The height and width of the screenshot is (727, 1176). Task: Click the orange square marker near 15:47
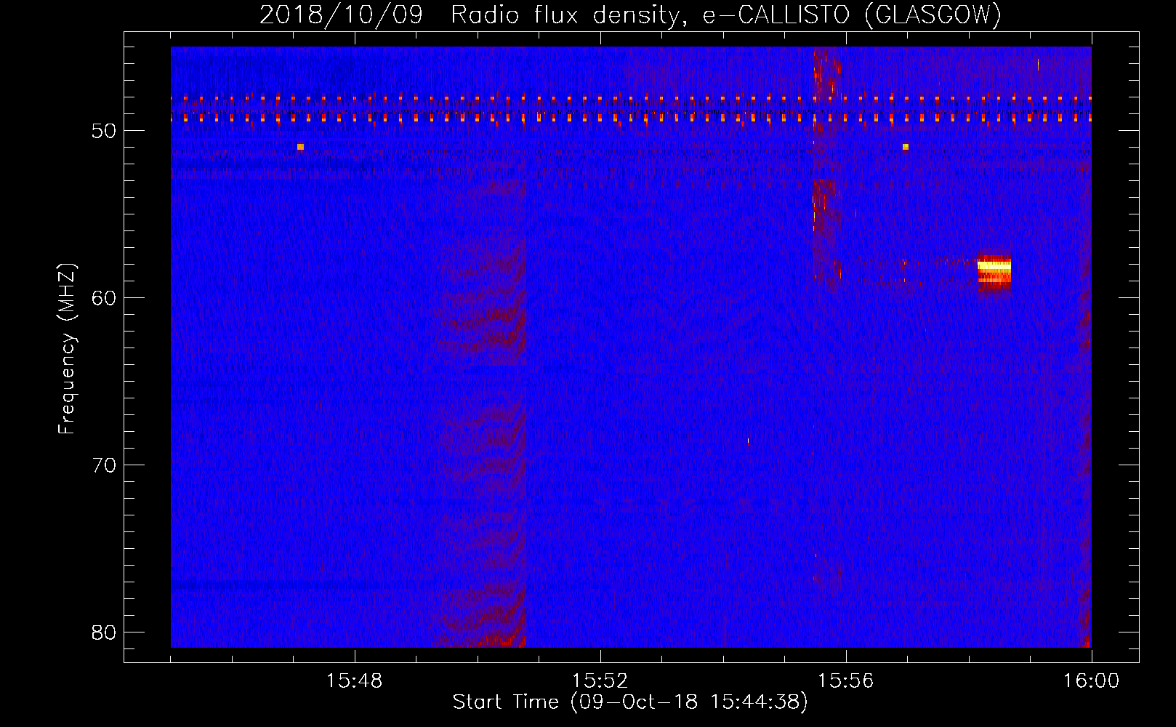[x=300, y=147]
